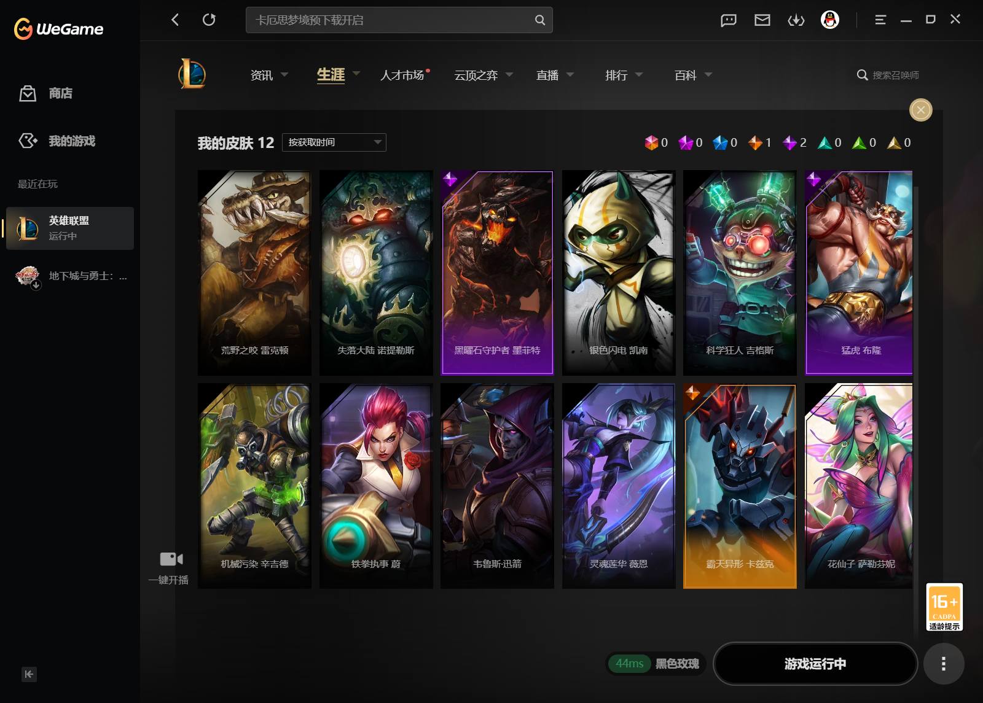Select 英雄联盟 in recent games
Viewport: 983px width, 703px height.
pos(70,228)
